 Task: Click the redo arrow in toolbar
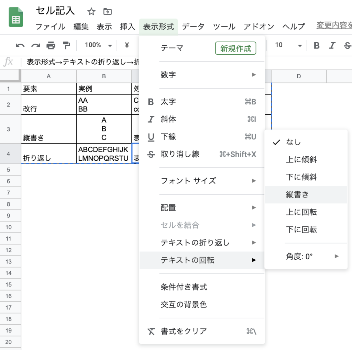click(35, 46)
